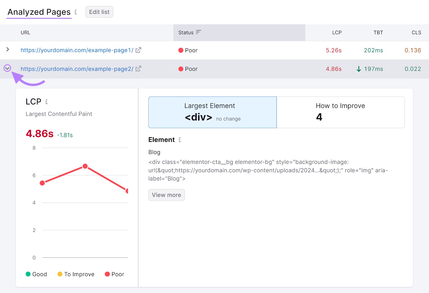Screen dimensions: 429x293
Task: Click the LCP column header
Action: coord(337,33)
